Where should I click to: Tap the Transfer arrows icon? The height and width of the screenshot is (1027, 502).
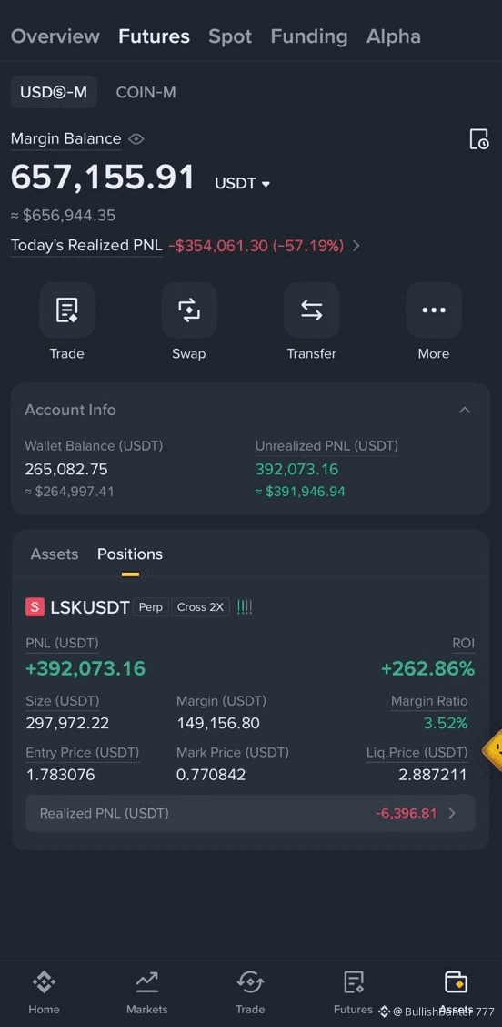[312, 310]
